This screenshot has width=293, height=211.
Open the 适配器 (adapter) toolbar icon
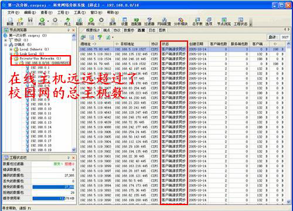(x=136, y=22)
